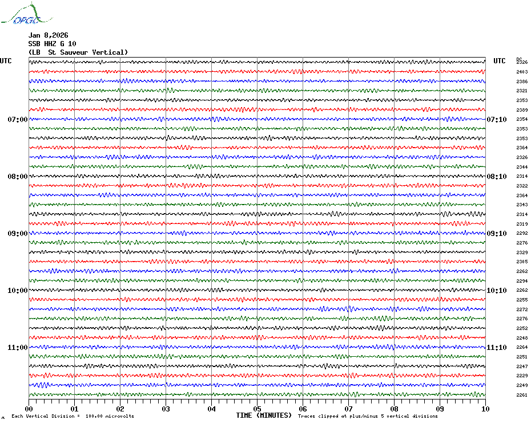531x424 pixels.
Task: Click the 09:10 end-time label
Action: click(x=497, y=234)
